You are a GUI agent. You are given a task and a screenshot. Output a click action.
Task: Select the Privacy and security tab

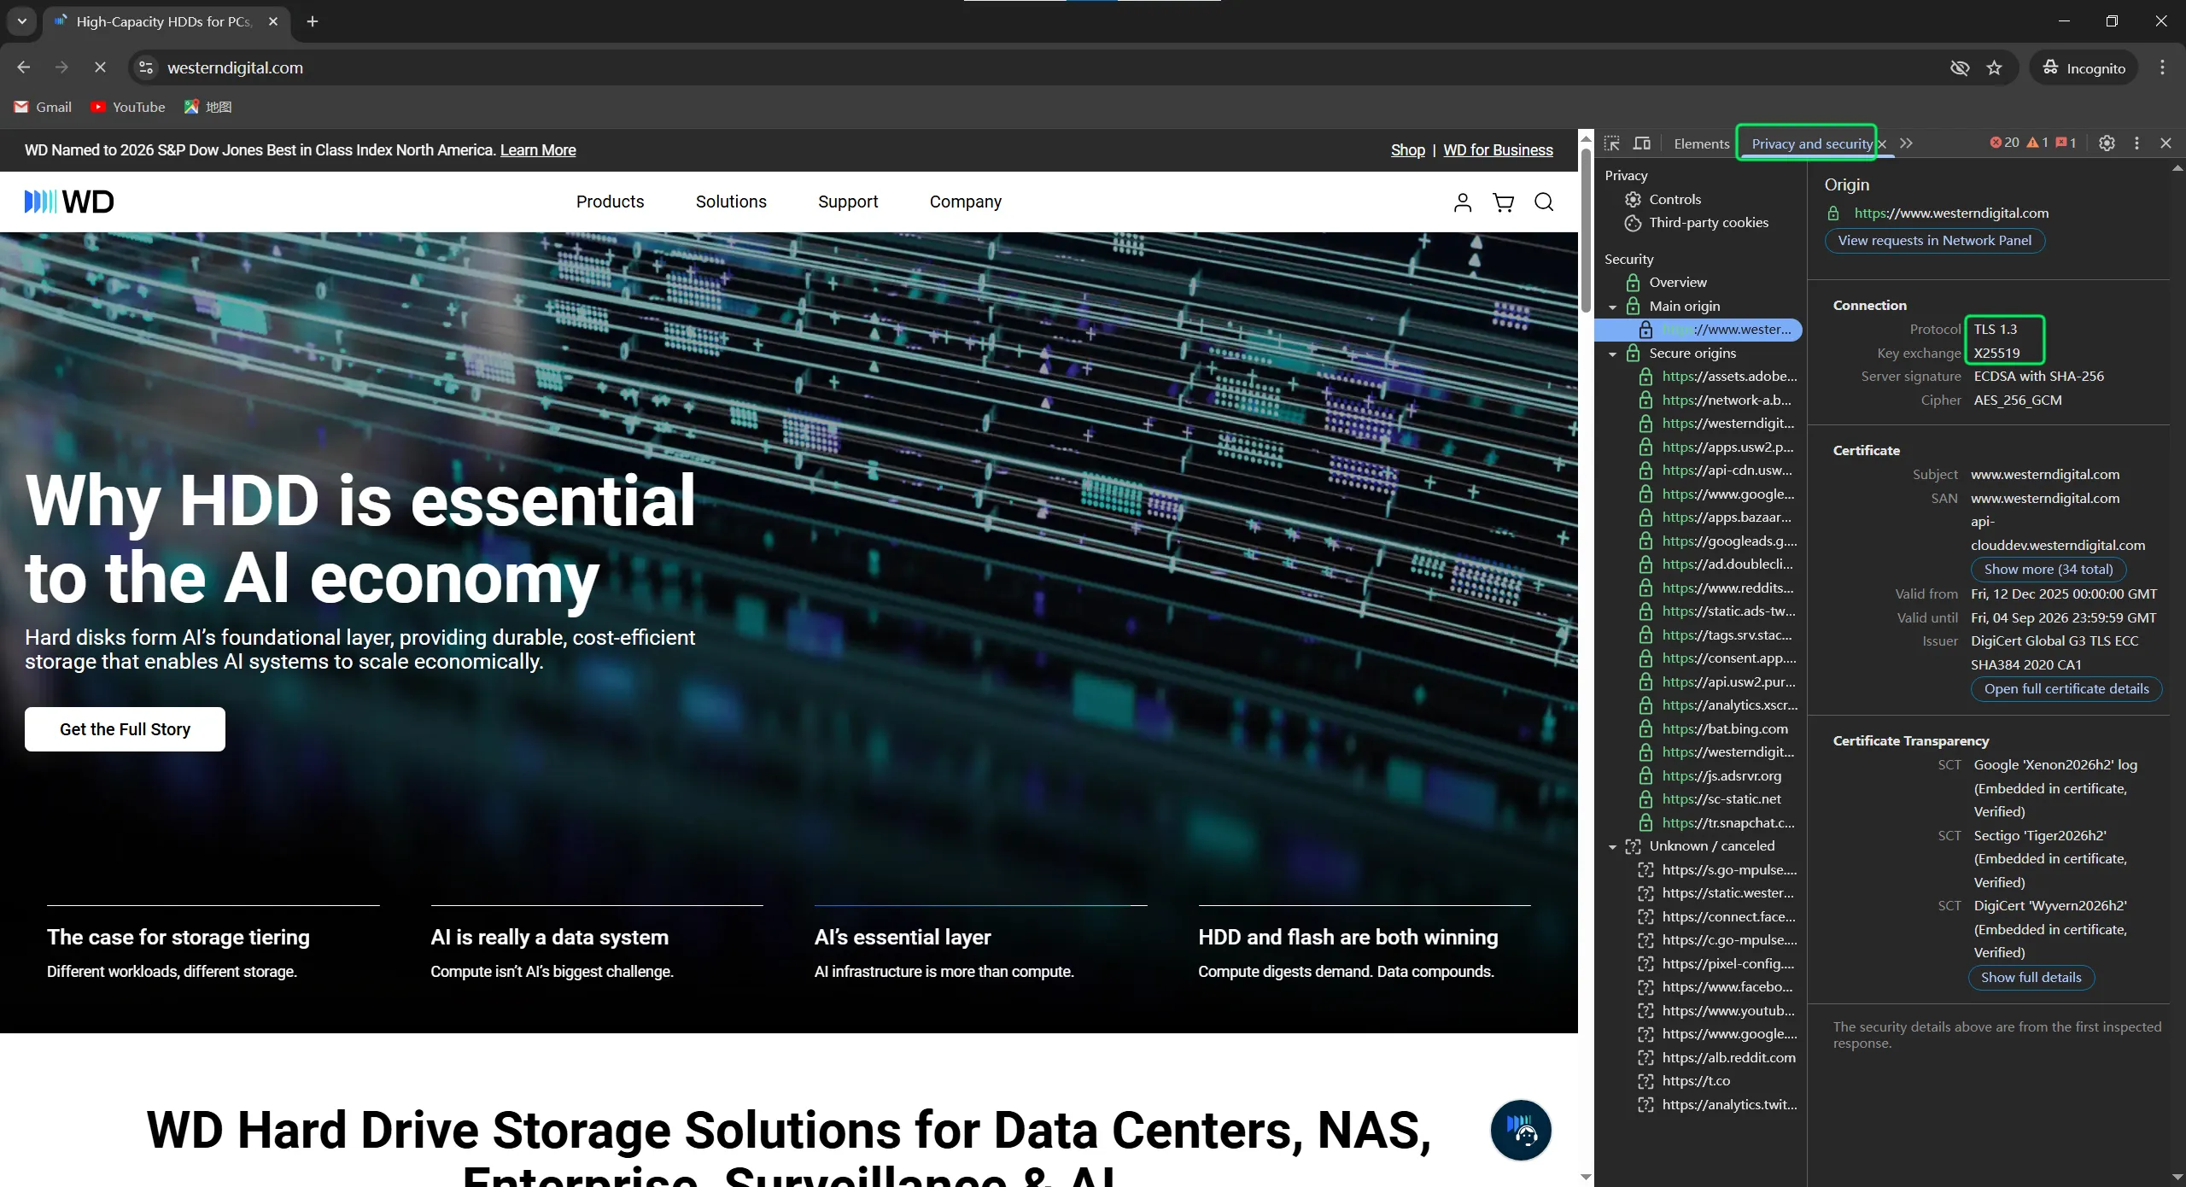[x=1811, y=143]
